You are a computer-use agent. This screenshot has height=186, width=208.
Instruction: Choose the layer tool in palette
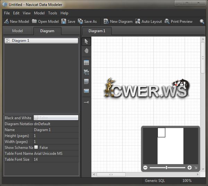86,72
